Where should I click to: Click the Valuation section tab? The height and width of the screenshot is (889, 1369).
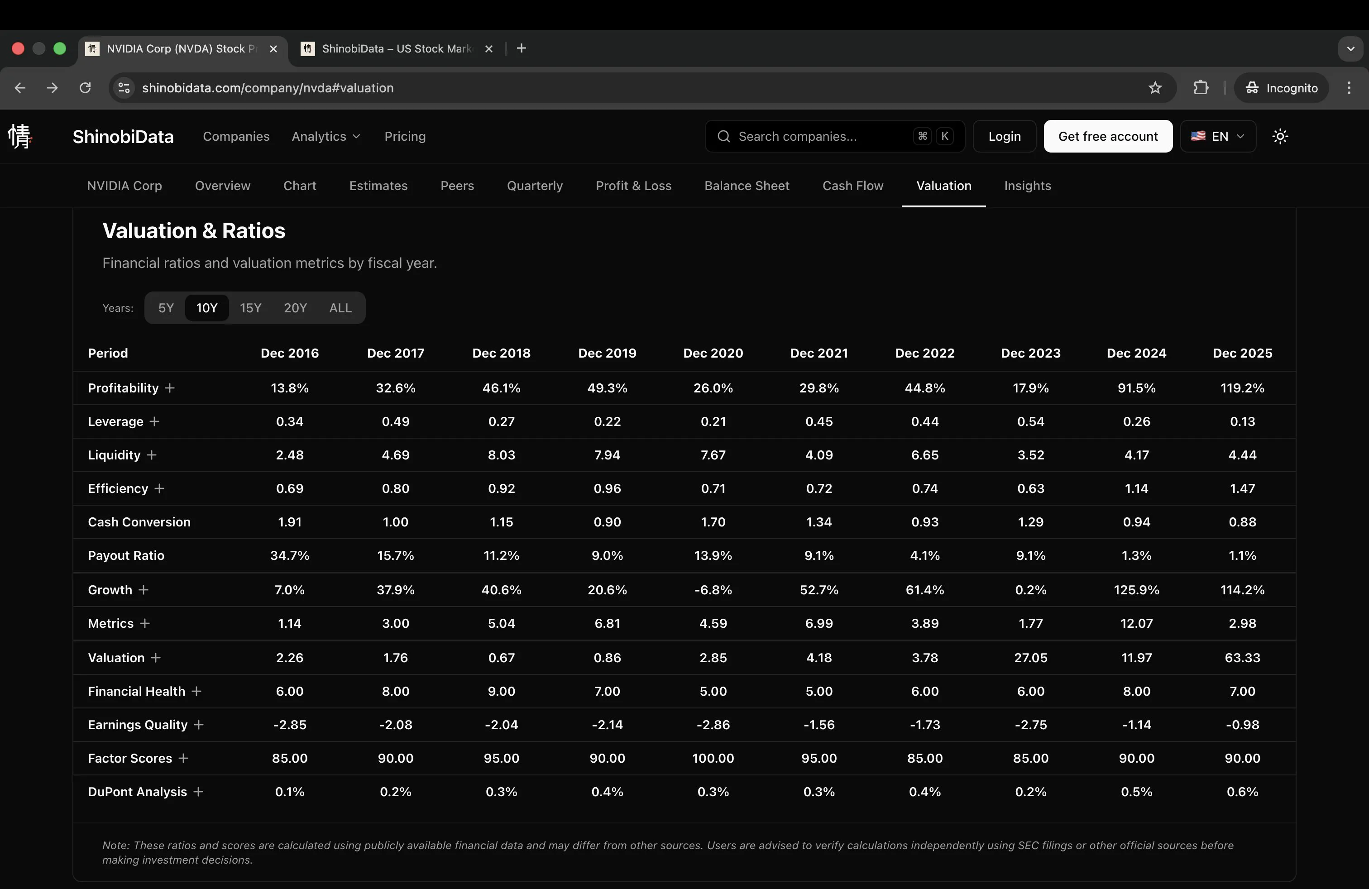[x=943, y=186]
